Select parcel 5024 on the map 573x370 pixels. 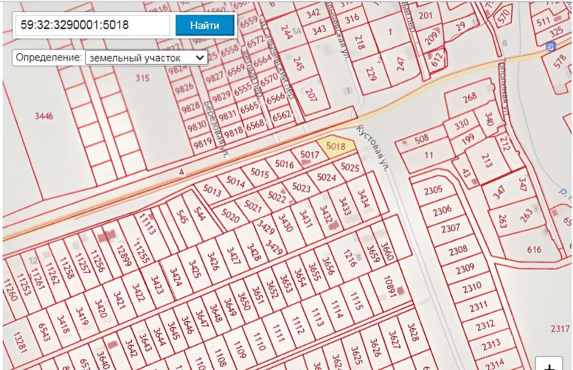tap(326, 177)
